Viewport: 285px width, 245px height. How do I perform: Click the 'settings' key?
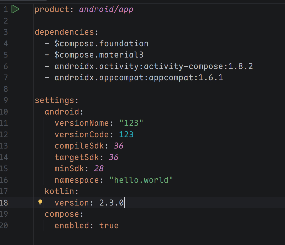(x=54, y=100)
